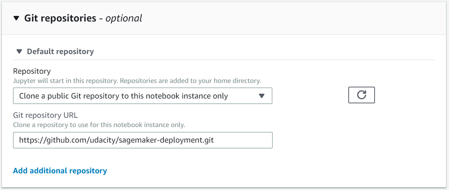Screen dimensions: 449x190
Task: Click the Git repository URL label
Action: tap(46, 116)
